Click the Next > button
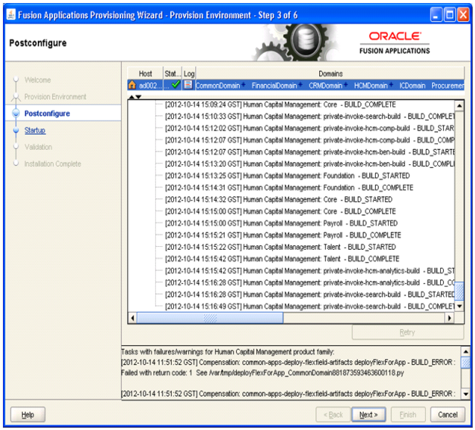Screen dimensions: 475x430 tap(368, 415)
